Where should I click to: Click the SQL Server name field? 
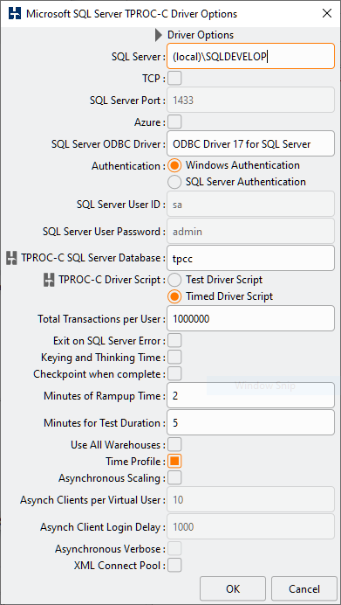pos(251,56)
